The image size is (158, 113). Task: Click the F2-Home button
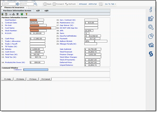(20, 79)
